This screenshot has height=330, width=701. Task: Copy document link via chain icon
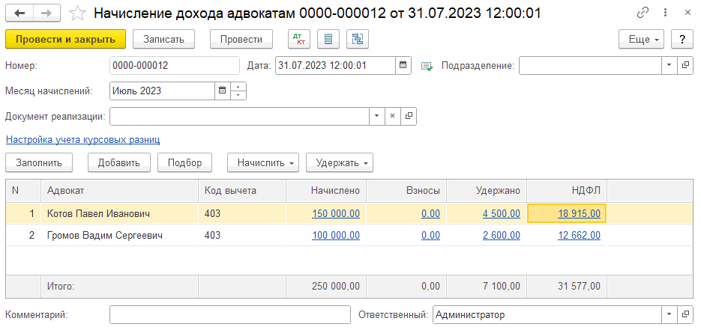pos(643,13)
